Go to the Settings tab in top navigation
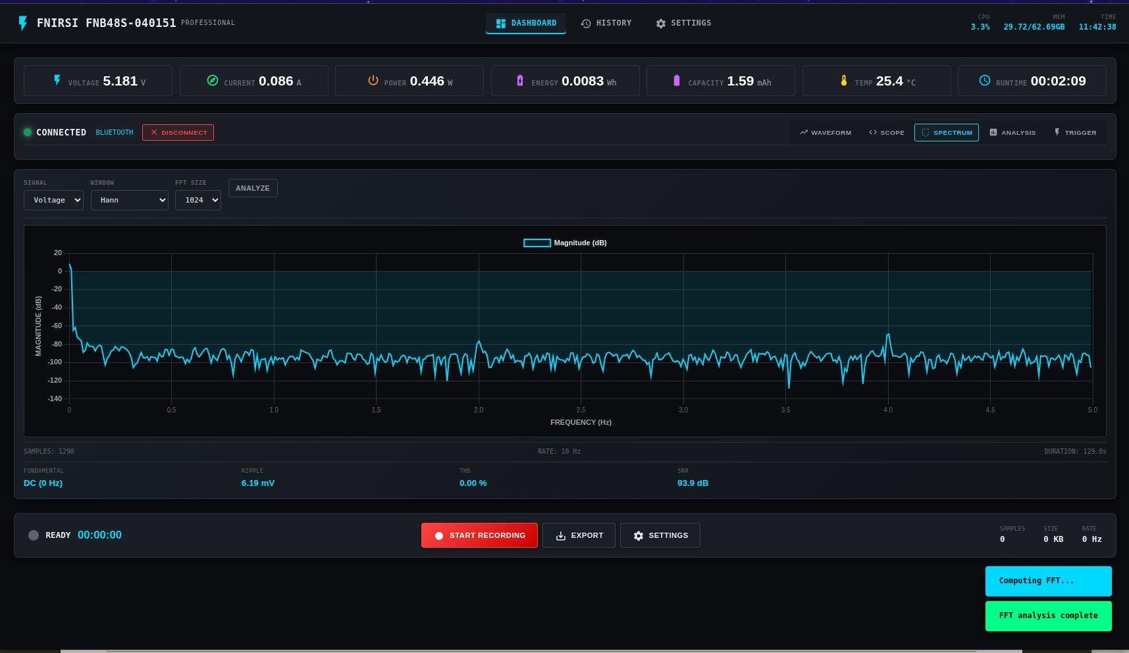The width and height of the screenshot is (1129, 653). coord(683,23)
